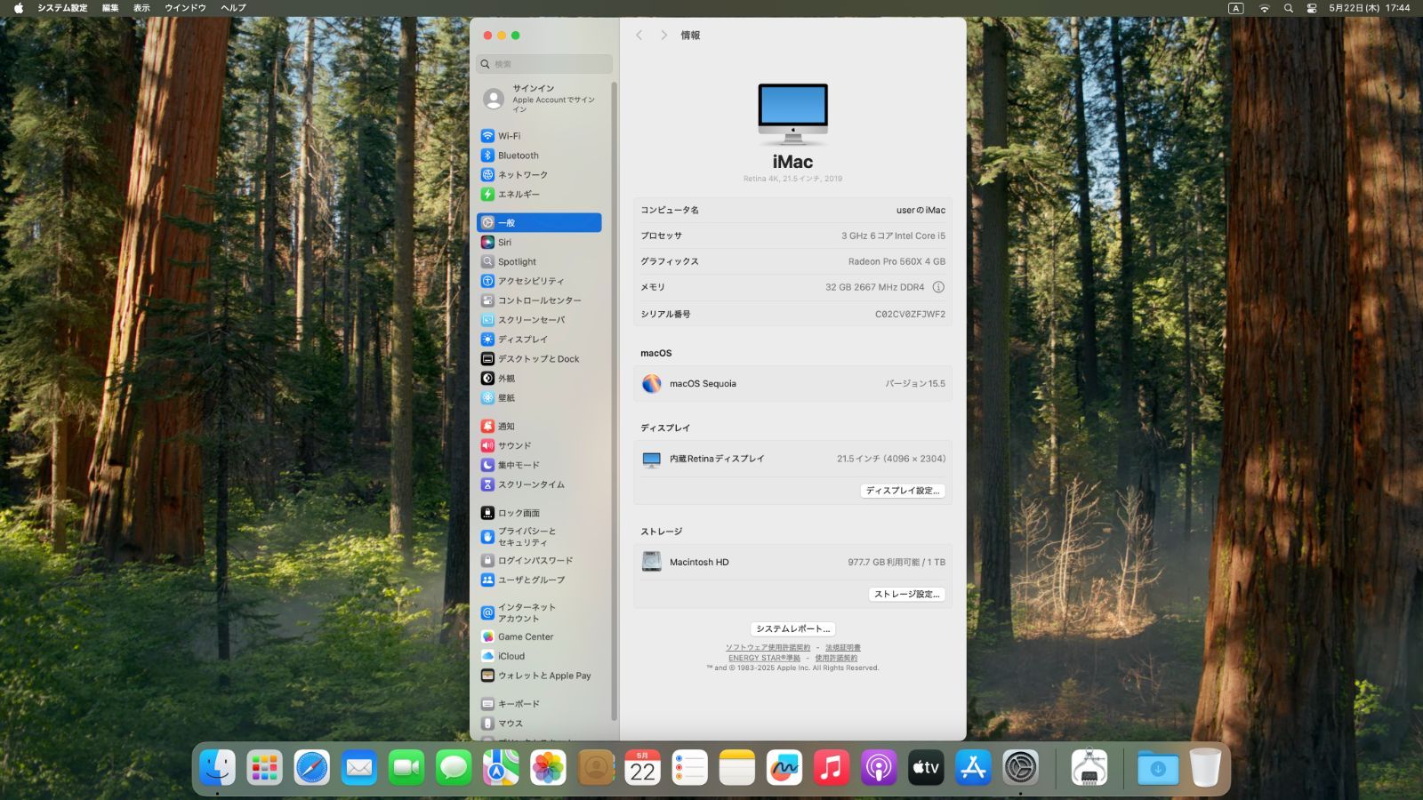Click the macOS Sequoia row
1423x800 pixels.
[792, 384]
